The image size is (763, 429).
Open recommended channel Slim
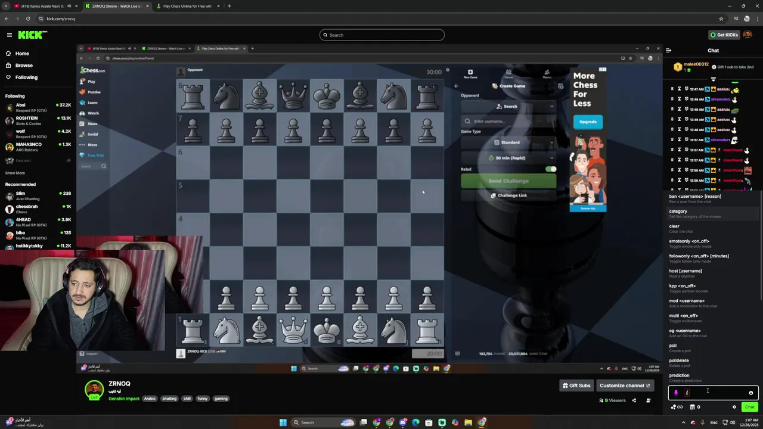tap(38, 196)
